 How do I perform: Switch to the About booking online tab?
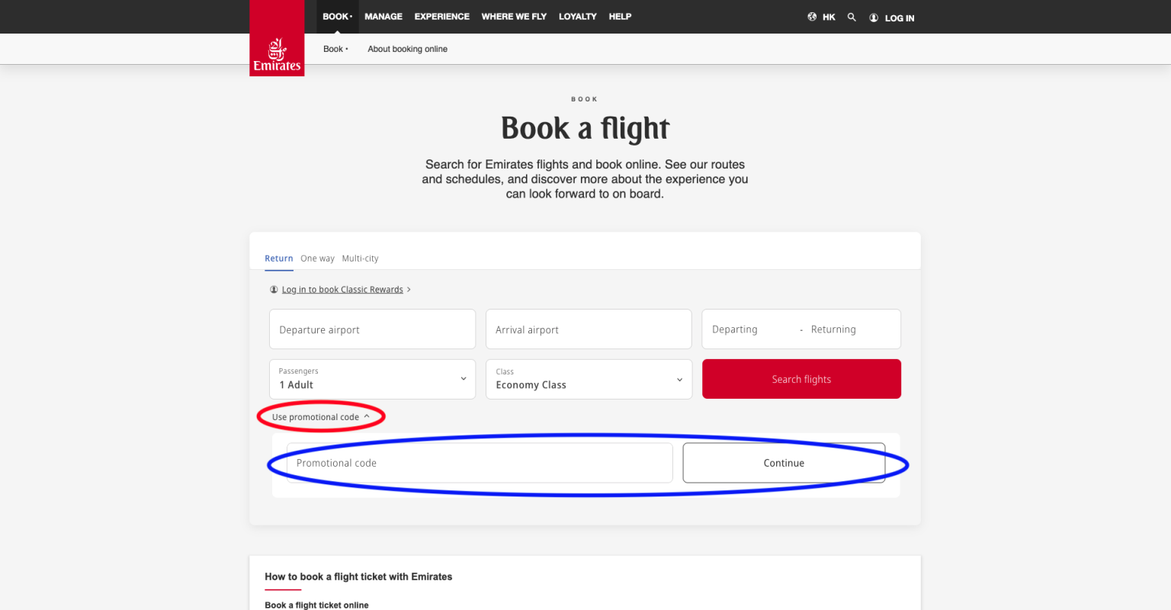pos(407,49)
